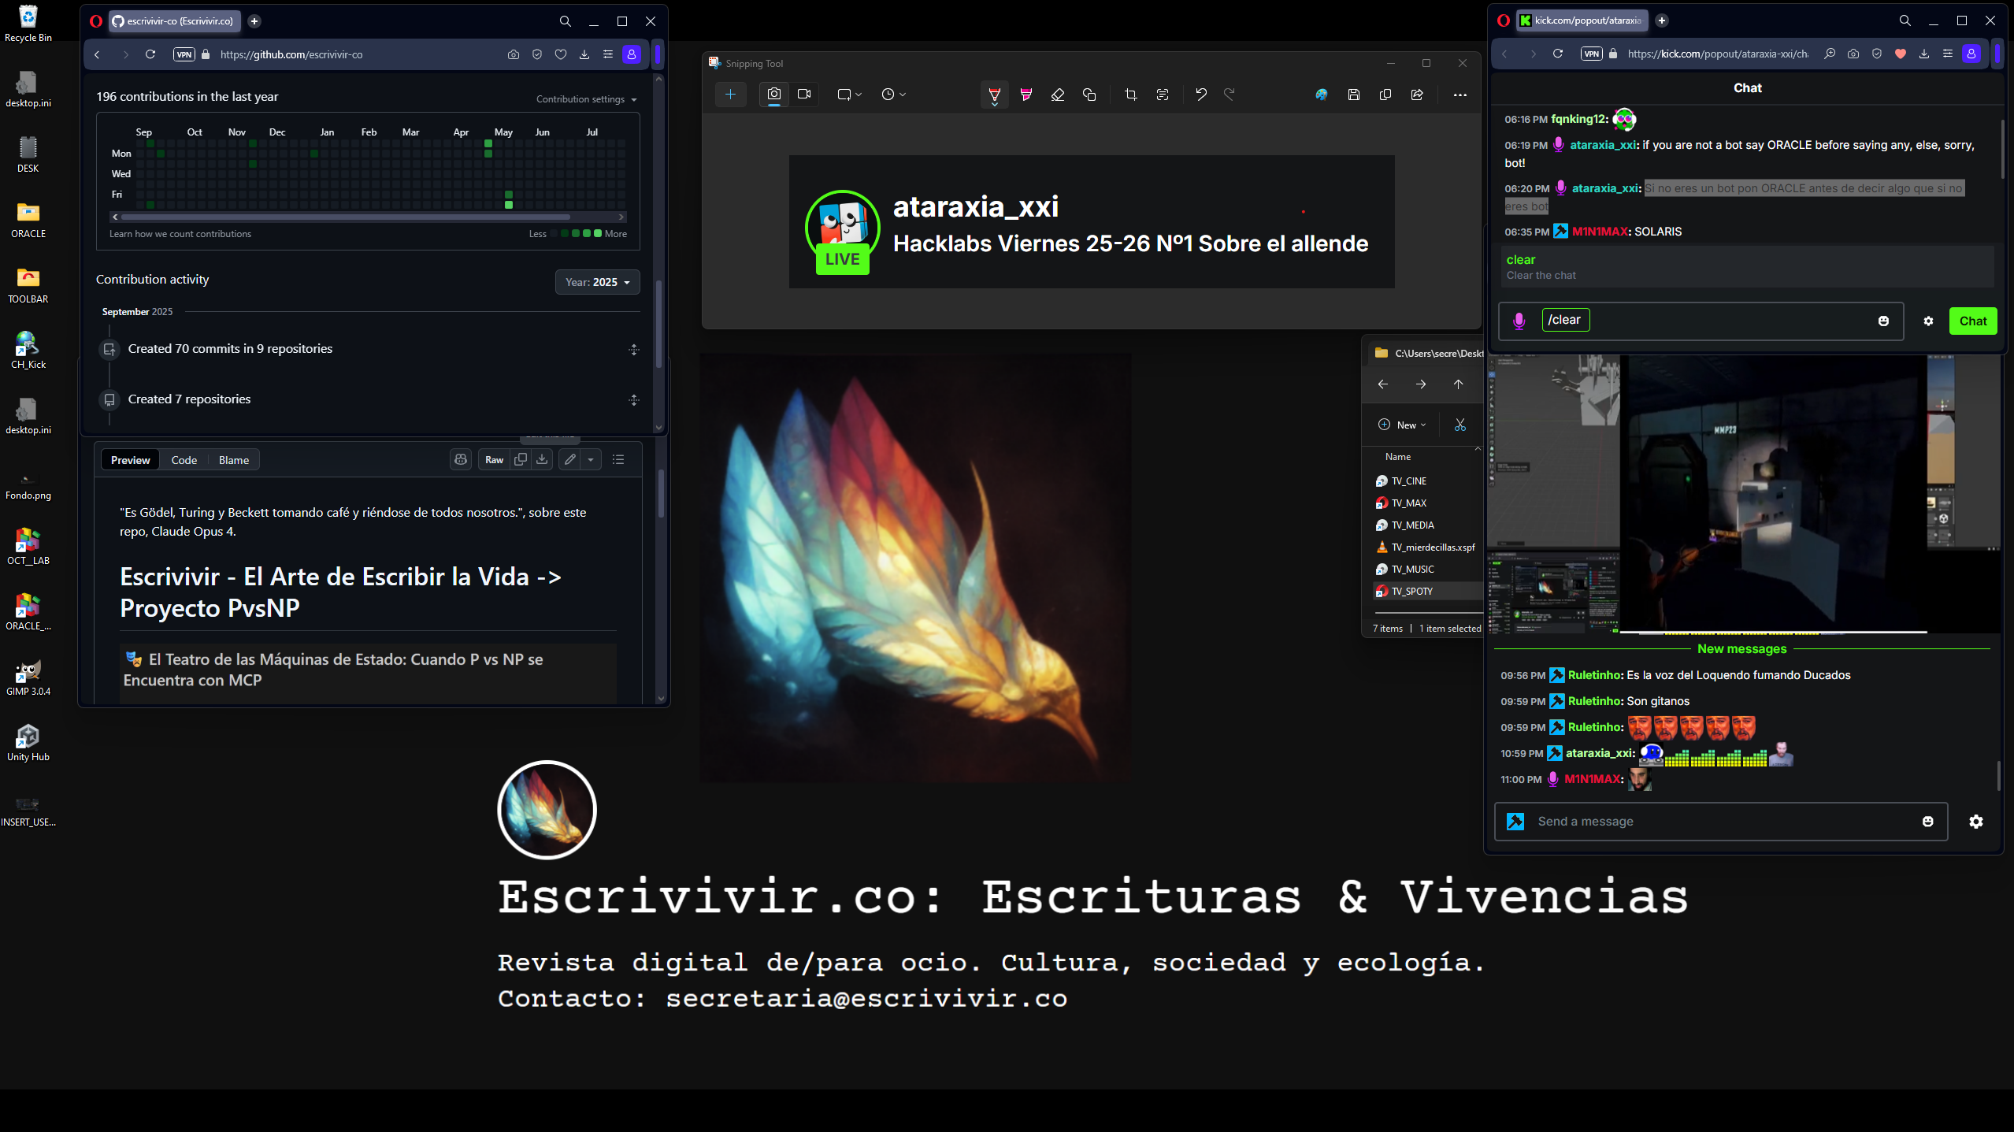Click the shapes tool icon
Image resolution: width=2014 pixels, height=1132 pixels.
point(1089,95)
